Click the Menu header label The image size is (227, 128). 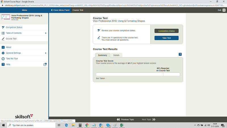(24, 10)
